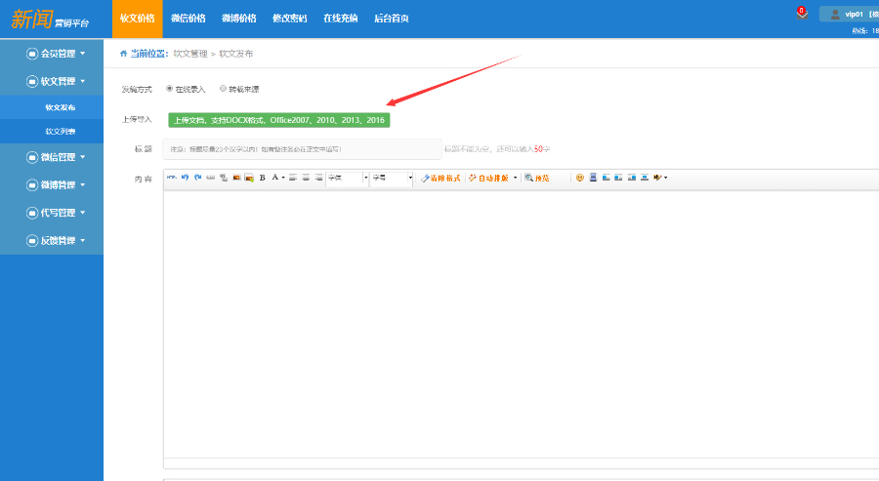The image size is (879, 481).
Task: Click the green upload DOCX document button
Action: 278,120
